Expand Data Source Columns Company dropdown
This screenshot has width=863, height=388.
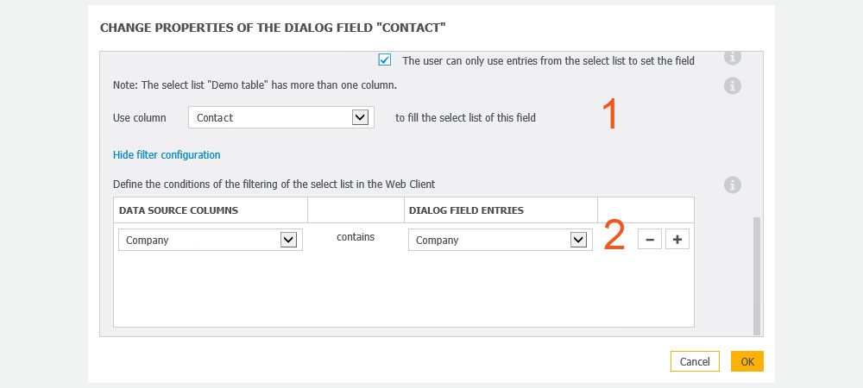211,241
